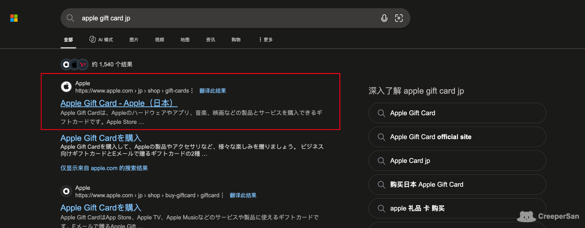The height and width of the screenshot is (228, 585).
Task: Click the Microsoft logo icon
Action: pos(14,18)
